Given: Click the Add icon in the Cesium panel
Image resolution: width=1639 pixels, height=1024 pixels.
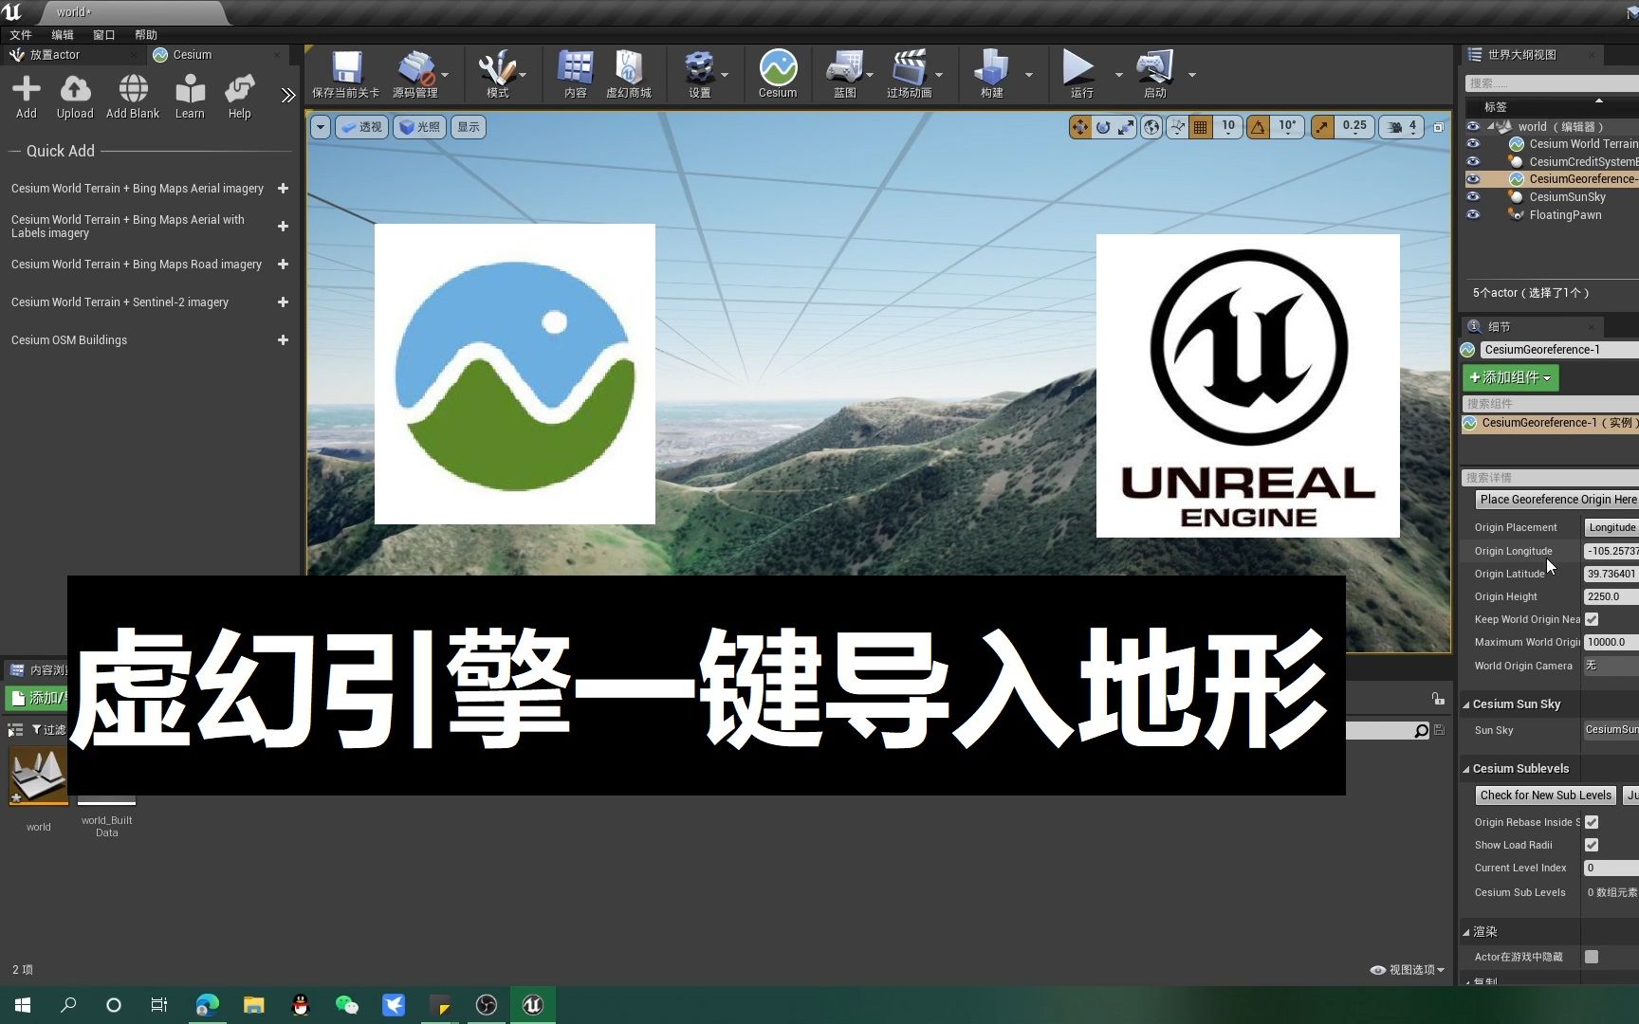Looking at the screenshot, I should point(27,90).
